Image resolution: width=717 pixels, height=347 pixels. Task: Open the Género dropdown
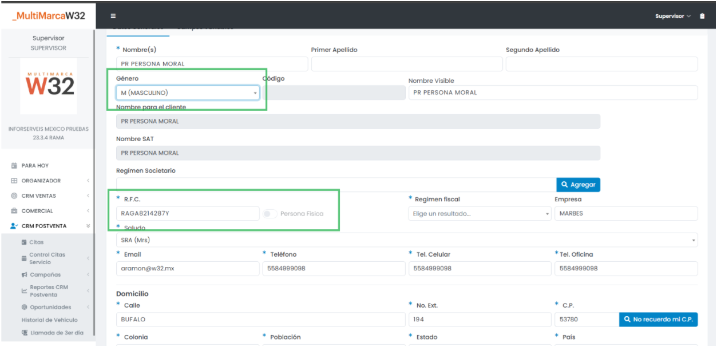(188, 93)
